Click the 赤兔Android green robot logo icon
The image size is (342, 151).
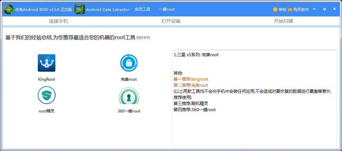click(9, 9)
